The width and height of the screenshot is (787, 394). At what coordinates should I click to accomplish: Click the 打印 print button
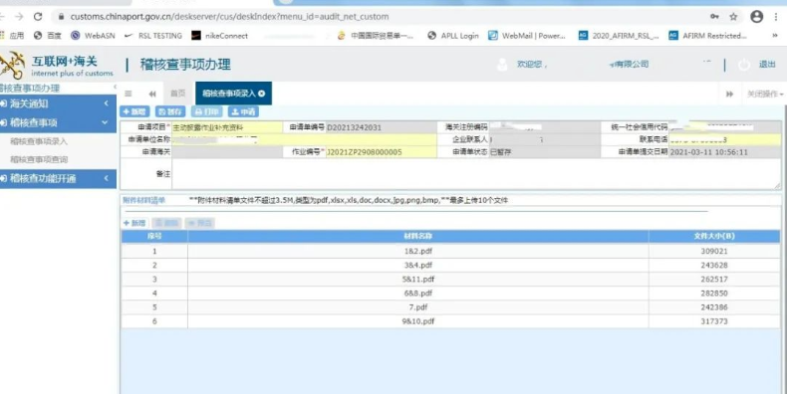point(207,111)
